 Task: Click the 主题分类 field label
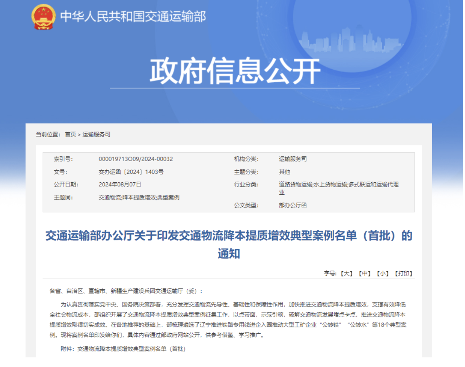pyautogui.click(x=246, y=172)
